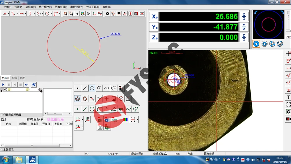Choose the circle measurement tool
Screen dimensions: 291x164
pos(92,88)
